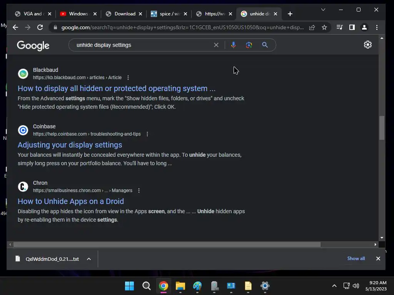Open the yellow notes app in taskbar
394x295 pixels.
[248, 286]
